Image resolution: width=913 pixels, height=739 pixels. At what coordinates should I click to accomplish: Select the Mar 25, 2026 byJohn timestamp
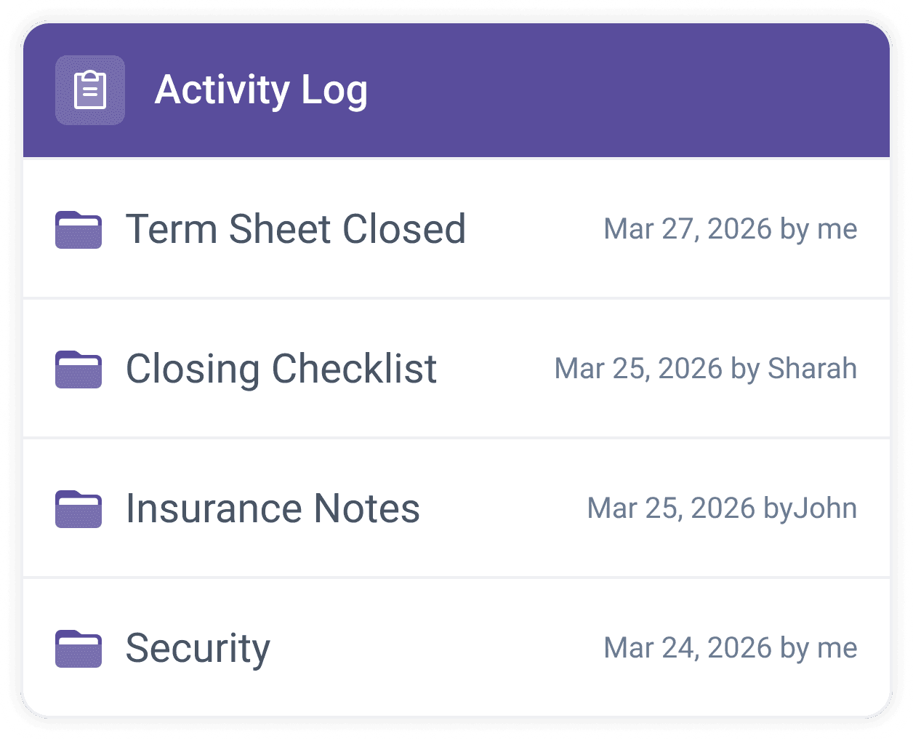tap(722, 508)
